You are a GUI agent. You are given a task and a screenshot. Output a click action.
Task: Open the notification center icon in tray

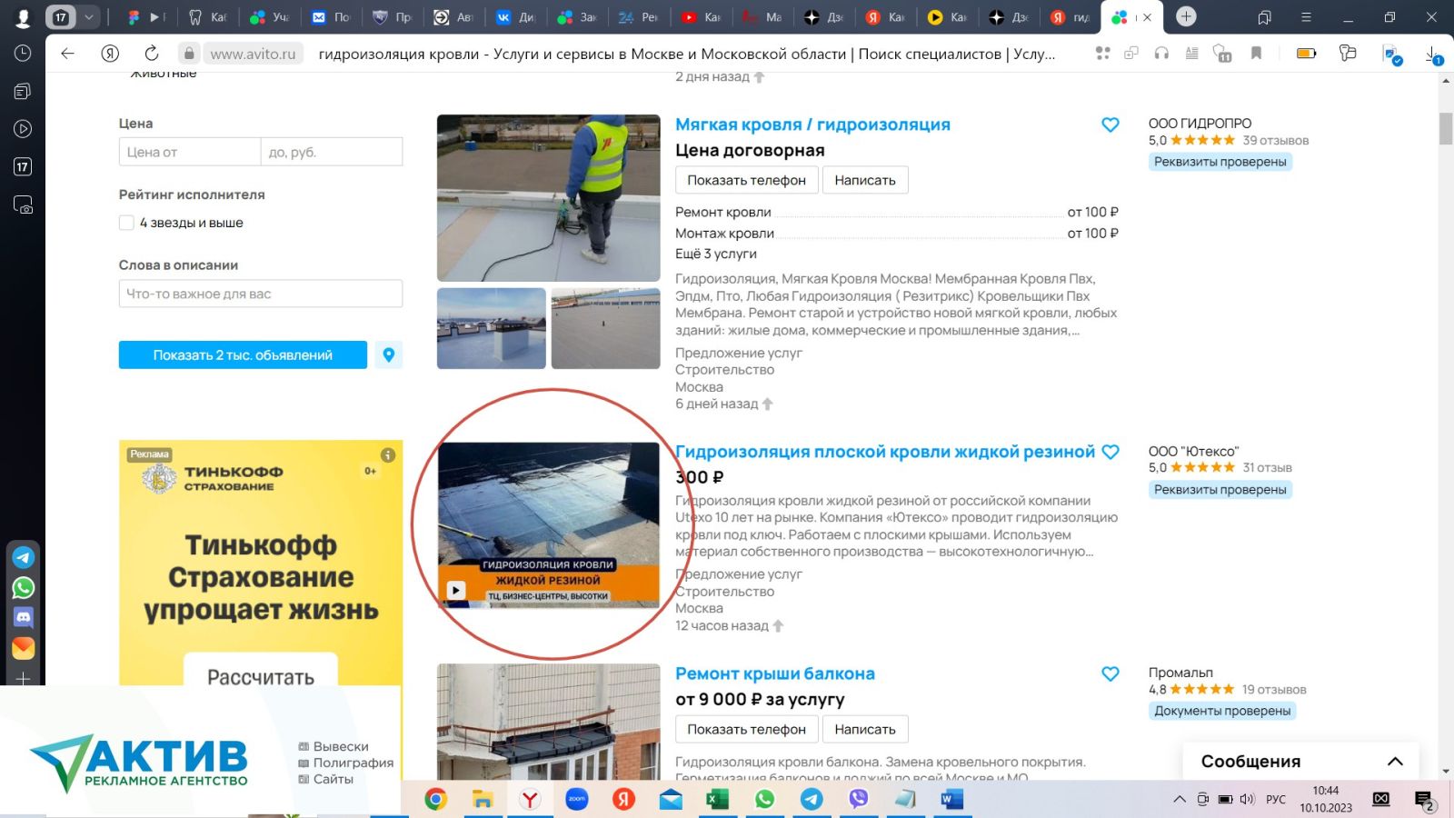1423,800
